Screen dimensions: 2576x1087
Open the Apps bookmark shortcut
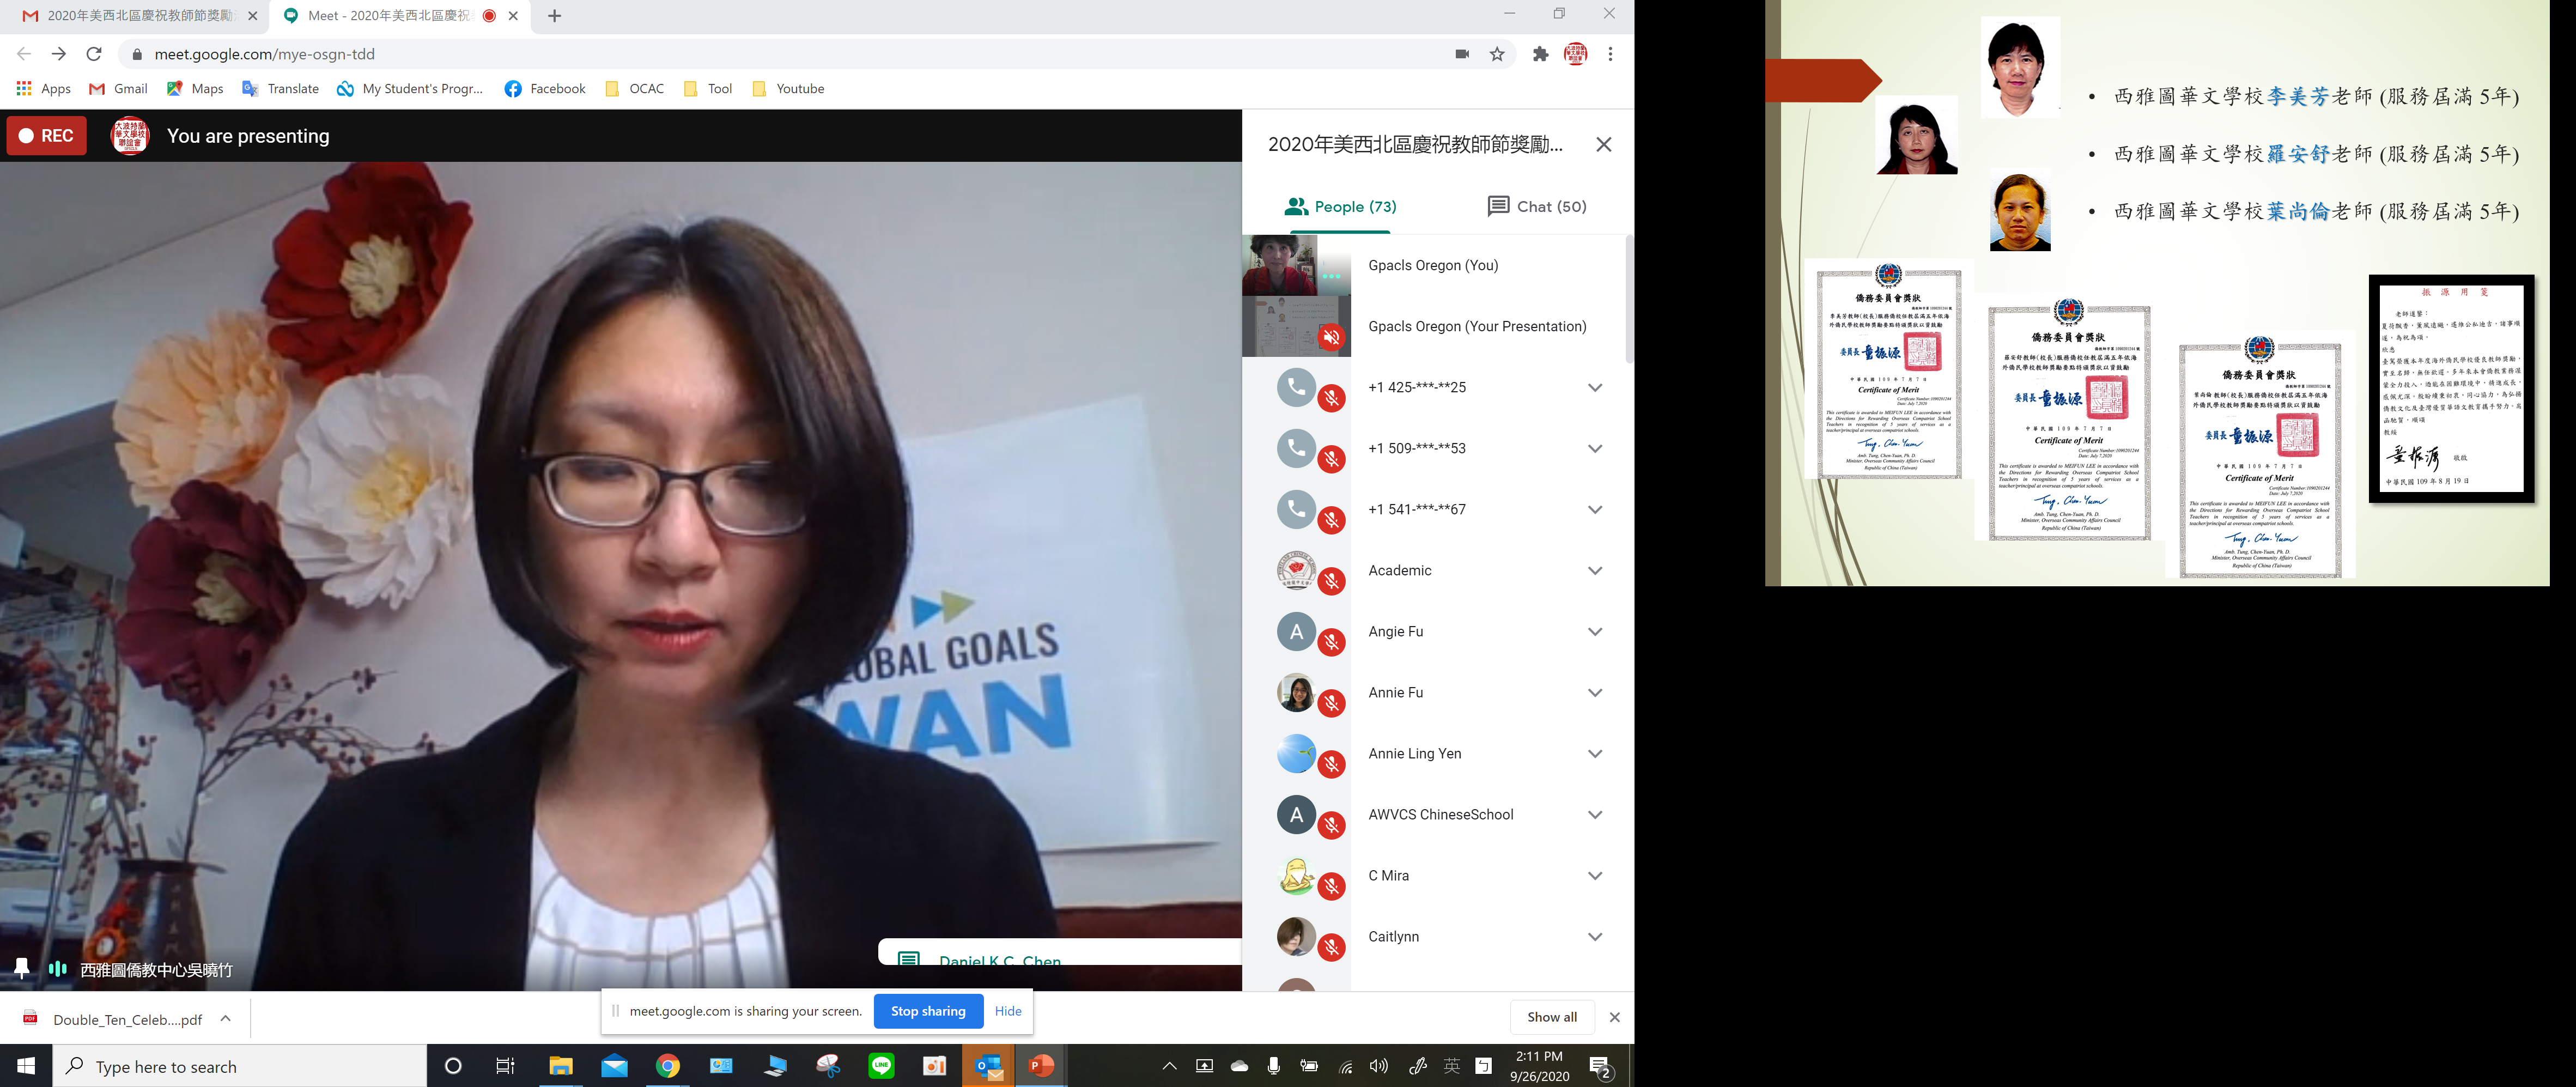click(44, 88)
